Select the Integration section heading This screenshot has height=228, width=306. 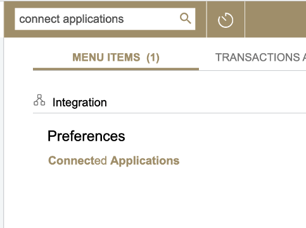point(80,103)
